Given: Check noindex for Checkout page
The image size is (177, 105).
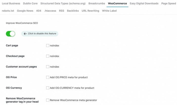Looking at the screenshot, I should tap(48, 56).
